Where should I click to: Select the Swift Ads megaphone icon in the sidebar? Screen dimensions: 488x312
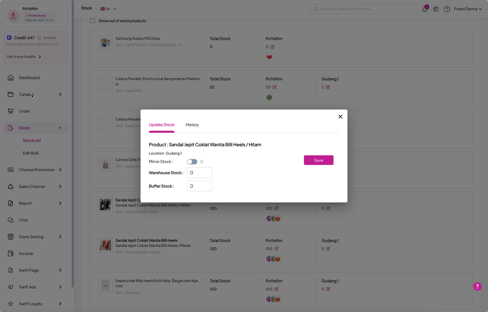click(x=11, y=287)
